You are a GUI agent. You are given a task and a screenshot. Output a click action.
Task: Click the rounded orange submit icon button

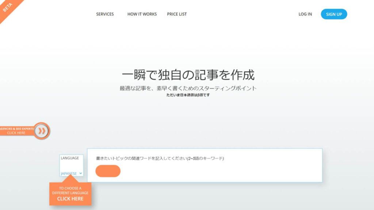pyautogui.click(x=108, y=171)
